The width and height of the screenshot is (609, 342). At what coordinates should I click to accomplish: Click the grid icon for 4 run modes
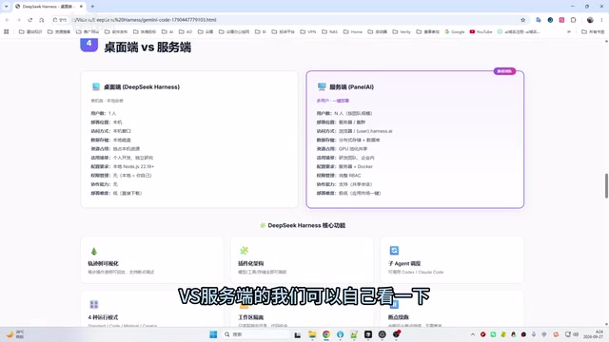94,304
